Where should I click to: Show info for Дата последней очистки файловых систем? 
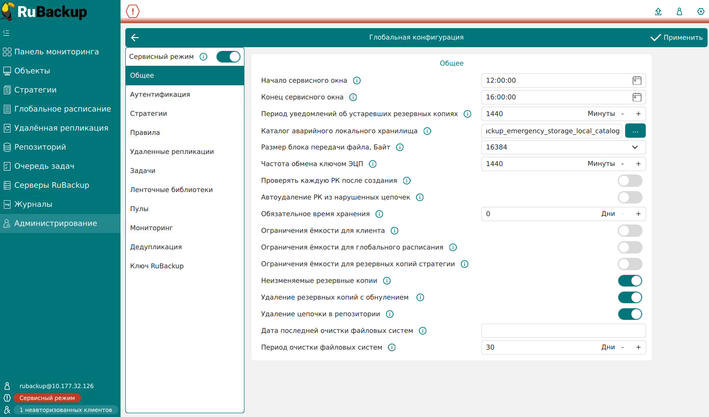(x=423, y=331)
